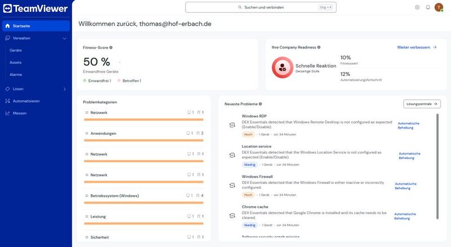Viewport: 451px width, 247px height.
Task: Click the Hoch tag on Windows Firewall
Action: coord(248,195)
